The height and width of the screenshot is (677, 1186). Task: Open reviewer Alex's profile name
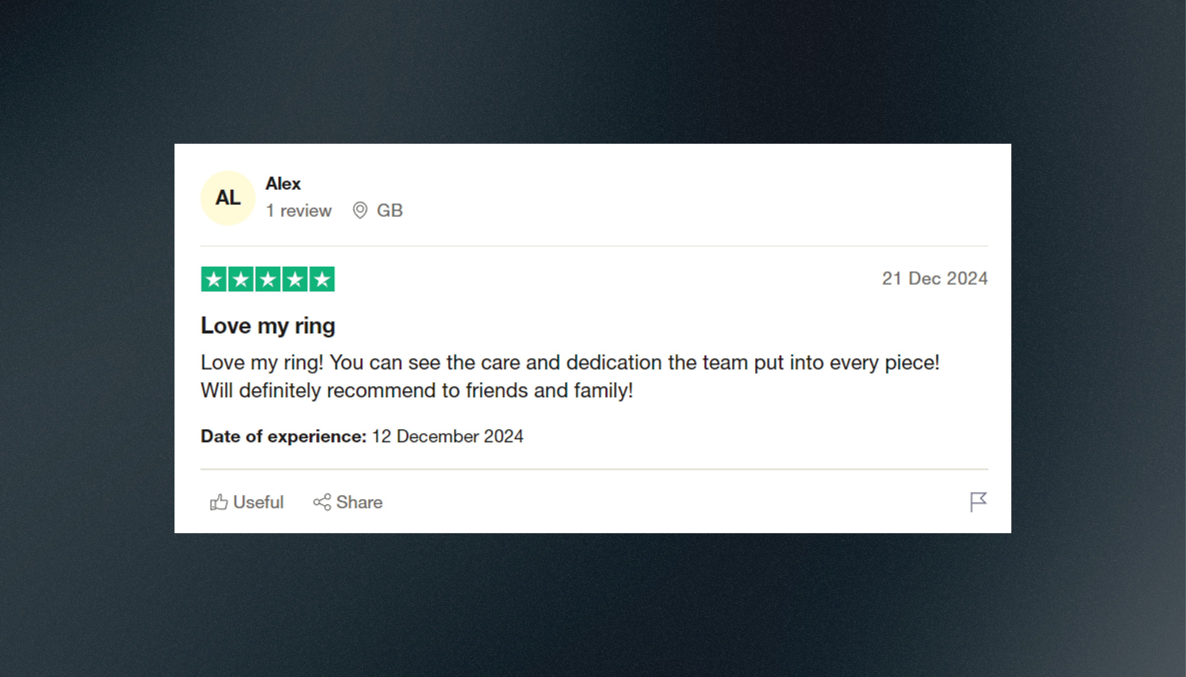[x=283, y=184]
